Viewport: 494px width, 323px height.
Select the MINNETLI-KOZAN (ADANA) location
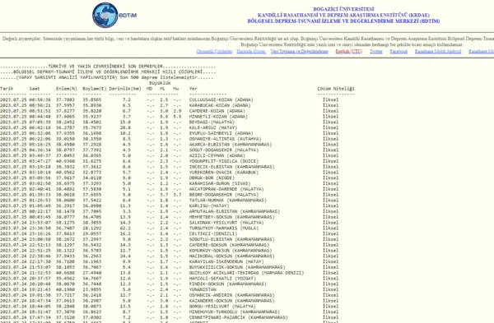218,117
